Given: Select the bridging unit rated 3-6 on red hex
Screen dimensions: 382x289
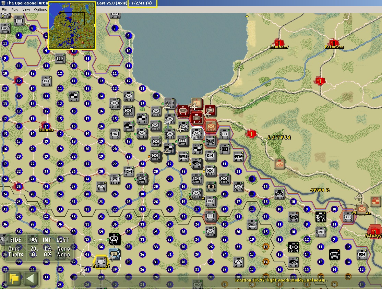Looking at the screenshot, I should (211, 216).
